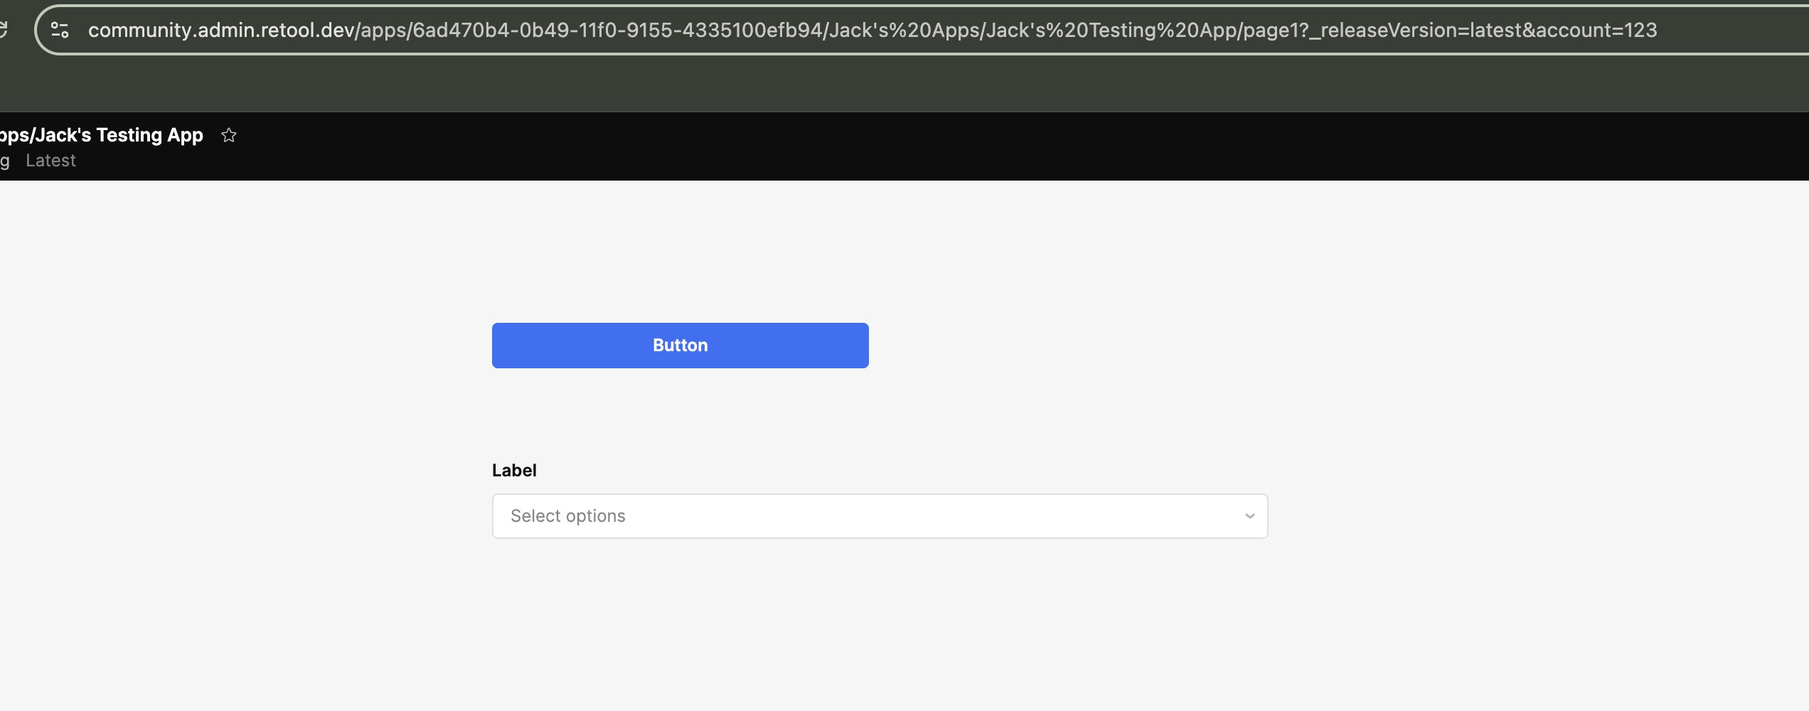Click the dark app header bar
Viewport: 1809px width, 711px height.
point(996,146)
